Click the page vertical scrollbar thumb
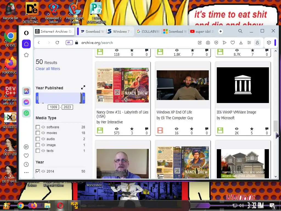This screenshot has width=281, height=211. (x=276, y=126)
